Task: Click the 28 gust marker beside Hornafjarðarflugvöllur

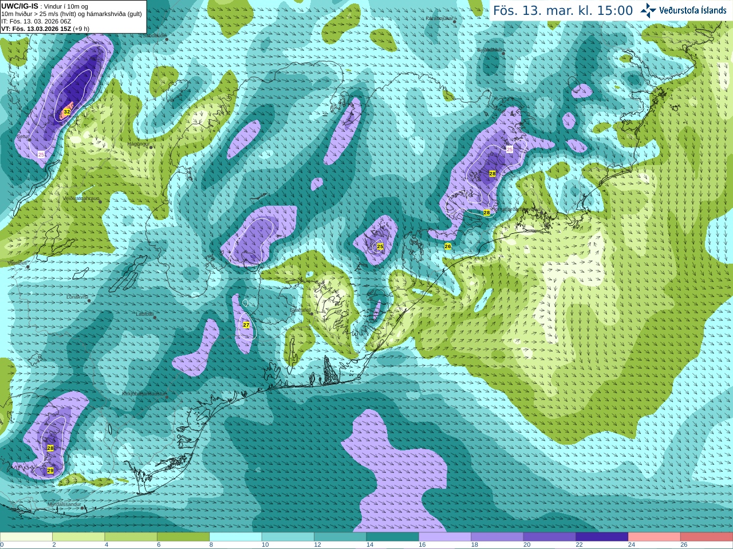Action: [x=487, y=213]
